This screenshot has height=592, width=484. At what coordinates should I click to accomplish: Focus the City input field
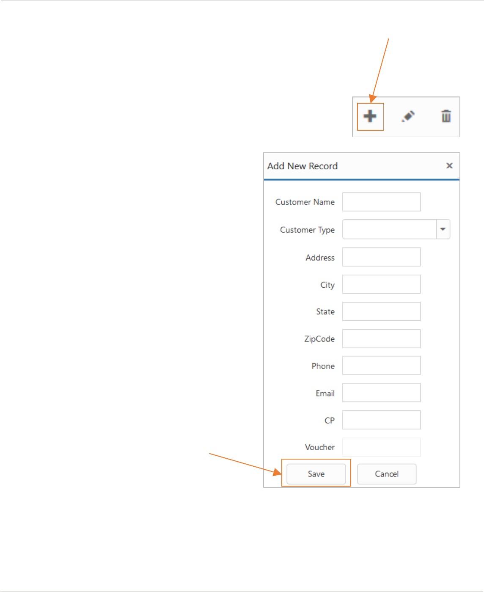(x=381, y=284)
